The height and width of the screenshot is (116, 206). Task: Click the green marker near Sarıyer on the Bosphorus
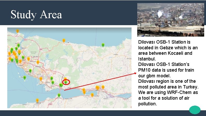tap(18, 45)
